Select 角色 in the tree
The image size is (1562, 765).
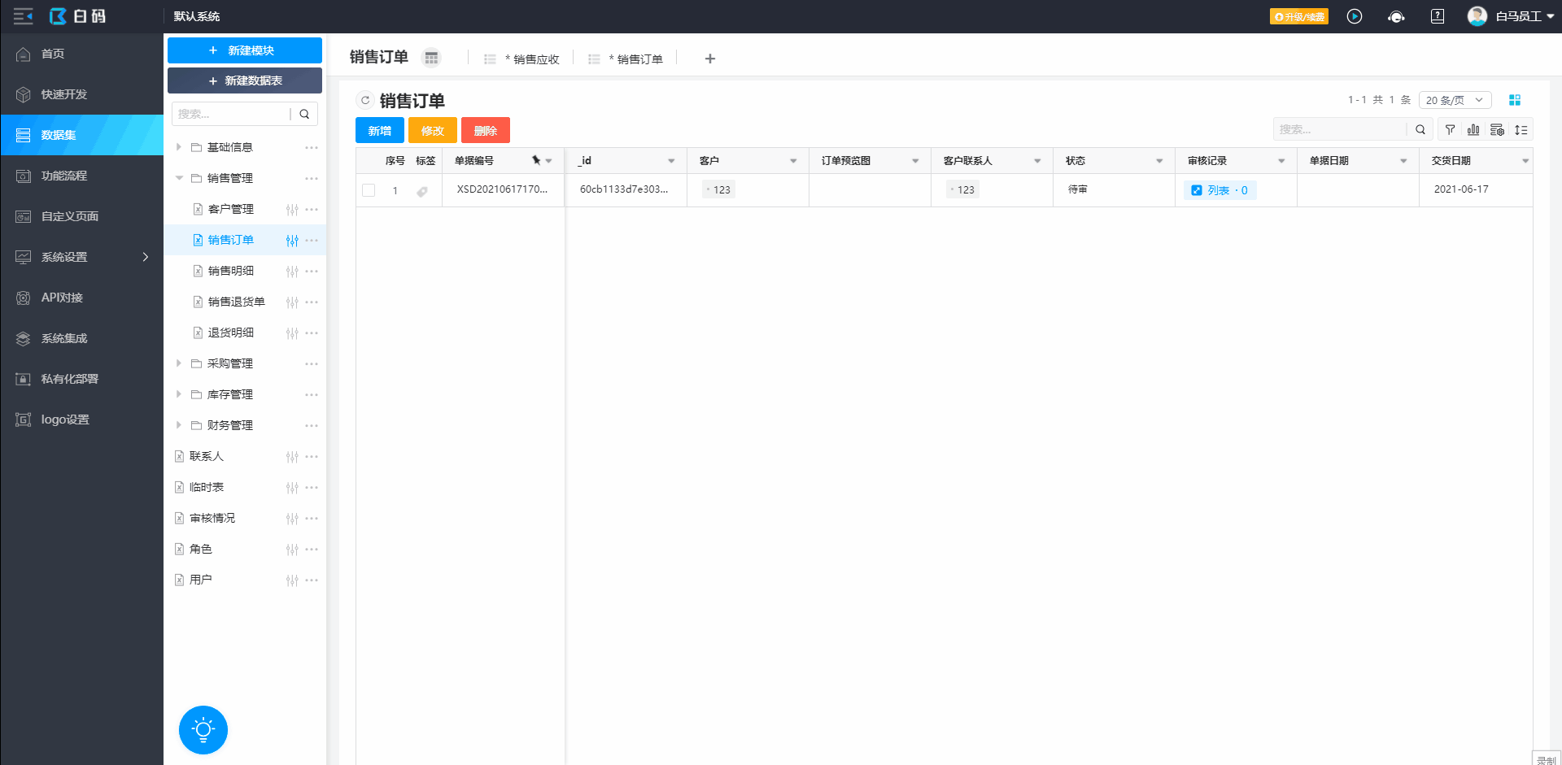201,549
